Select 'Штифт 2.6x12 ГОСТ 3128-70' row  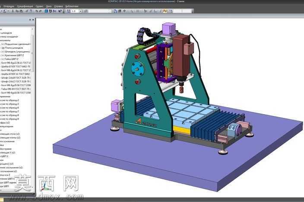(x=16, y=81)
